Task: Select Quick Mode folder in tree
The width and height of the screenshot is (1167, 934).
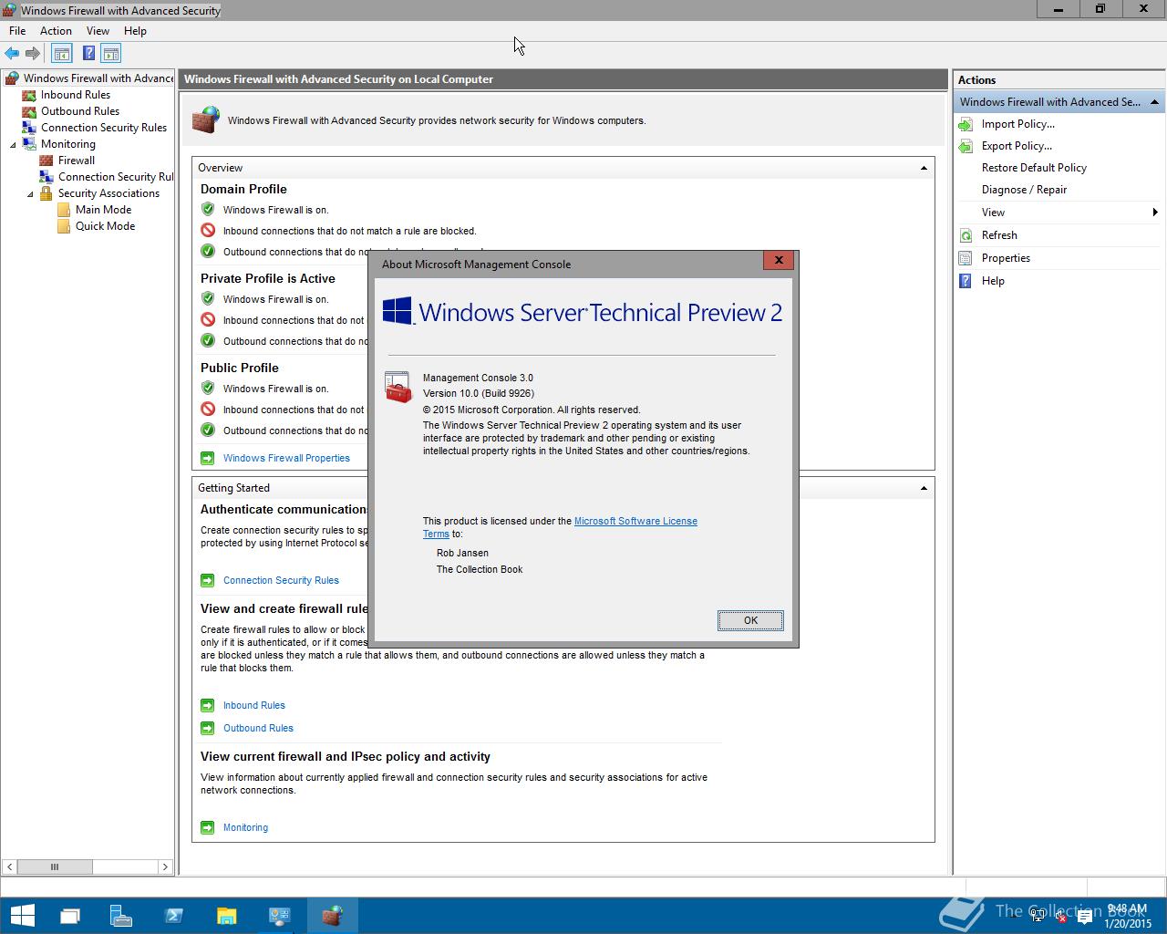Action: tap(105, 226)
